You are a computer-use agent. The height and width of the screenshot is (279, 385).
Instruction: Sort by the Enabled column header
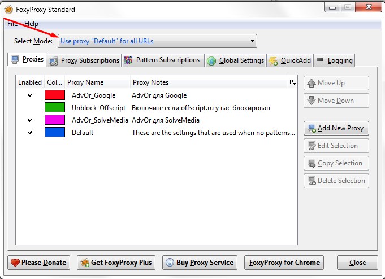pyautogui.click(x=30, y=82)
